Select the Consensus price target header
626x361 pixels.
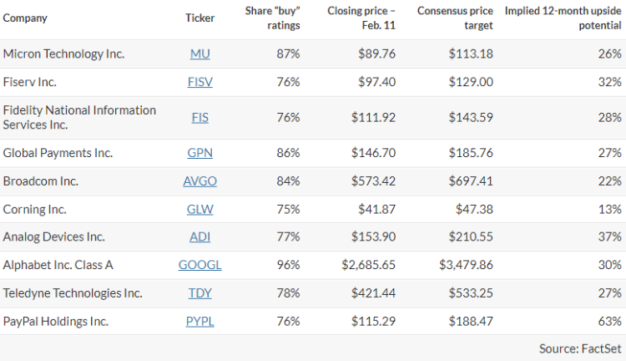point(454,18)
